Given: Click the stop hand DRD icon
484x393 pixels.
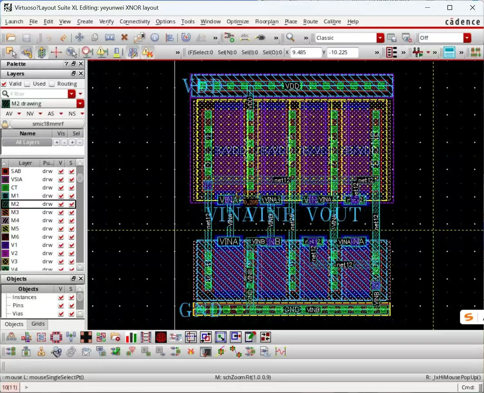Looking at the screenshot, I should pos(87,52).
